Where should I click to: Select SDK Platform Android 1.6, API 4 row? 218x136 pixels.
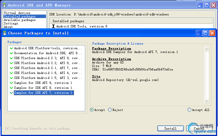tap(48, 73)
